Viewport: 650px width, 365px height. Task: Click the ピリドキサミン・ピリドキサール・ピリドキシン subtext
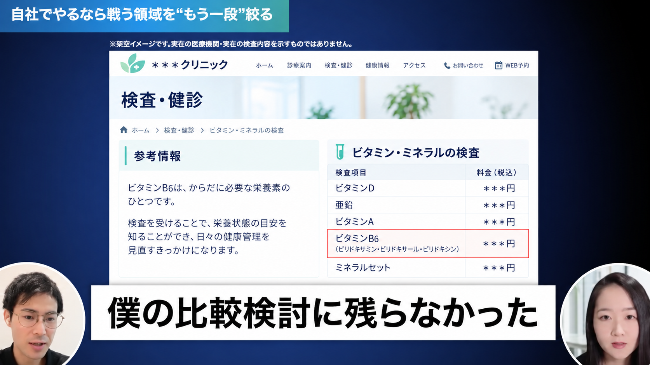397,249
